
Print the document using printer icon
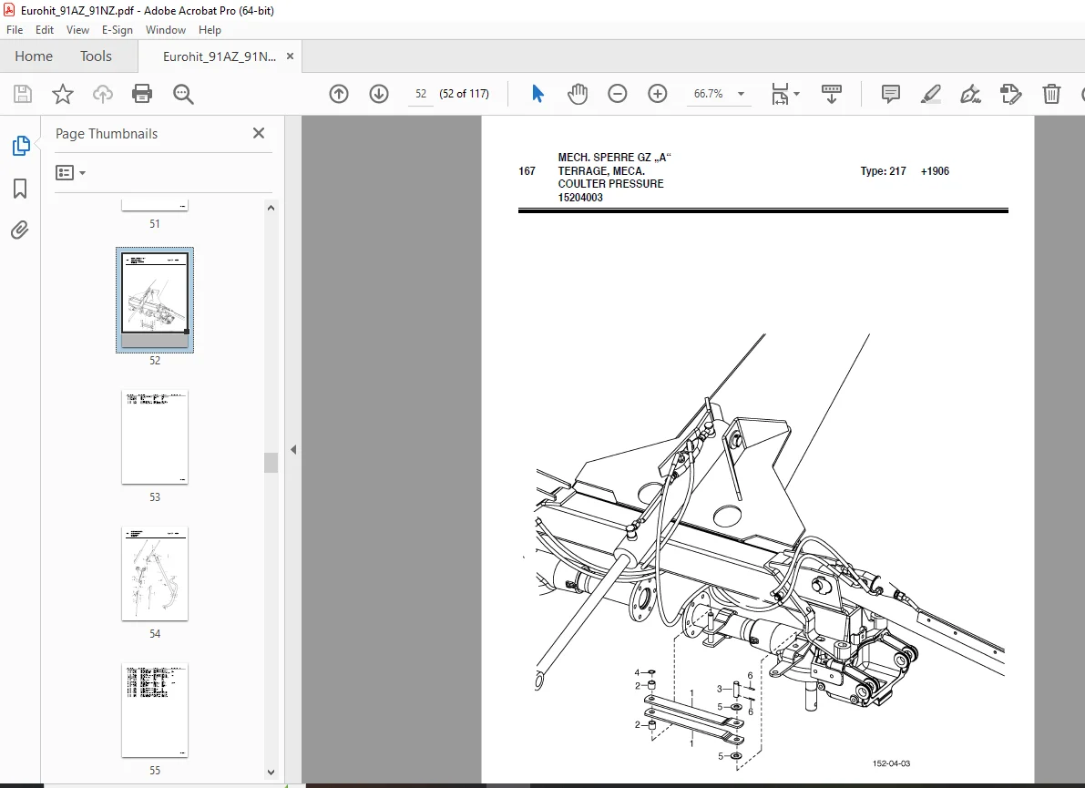point(142,94)
